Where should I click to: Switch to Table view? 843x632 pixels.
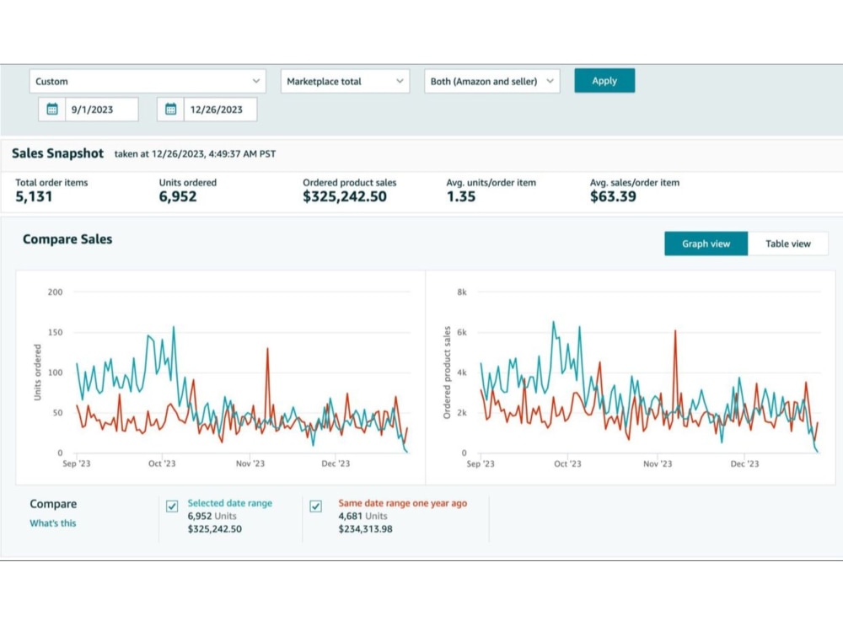point(787,244)
